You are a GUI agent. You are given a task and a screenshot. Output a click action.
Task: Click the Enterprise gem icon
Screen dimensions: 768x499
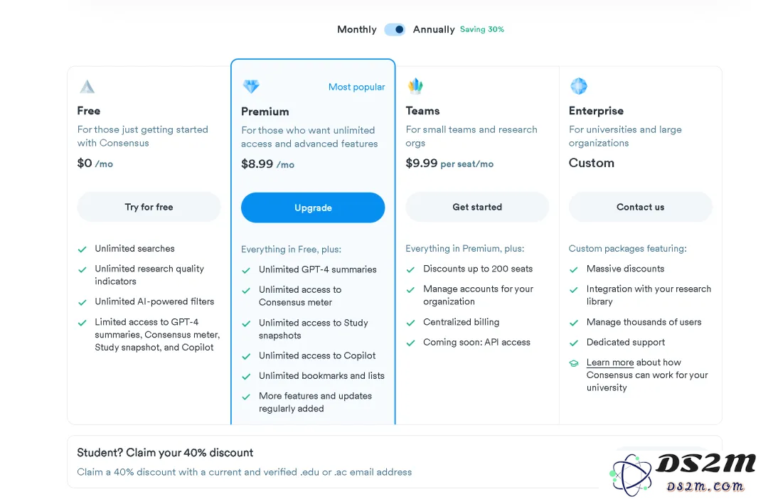pyautogui.click(x=578, y=86)
